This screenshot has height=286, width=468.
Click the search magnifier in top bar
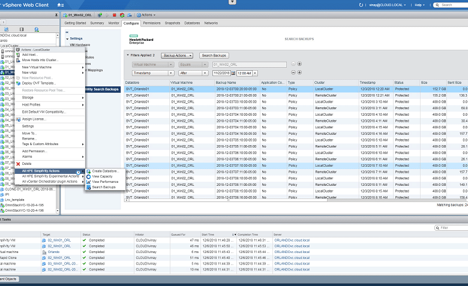tap(437, 5)
